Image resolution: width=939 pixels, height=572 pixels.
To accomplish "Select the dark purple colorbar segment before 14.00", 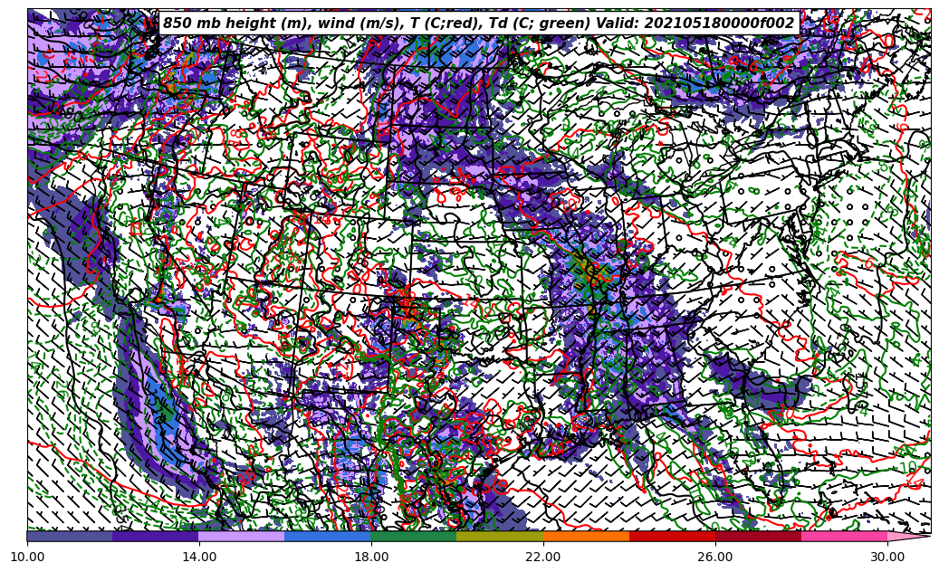I will pos(156,536).
